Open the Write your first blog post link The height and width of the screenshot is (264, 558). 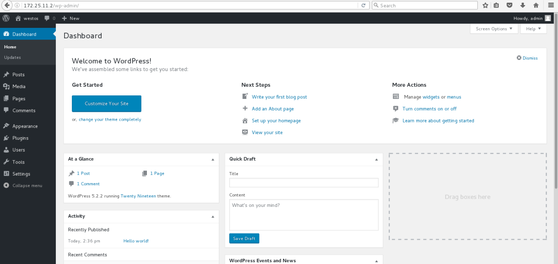279,97
